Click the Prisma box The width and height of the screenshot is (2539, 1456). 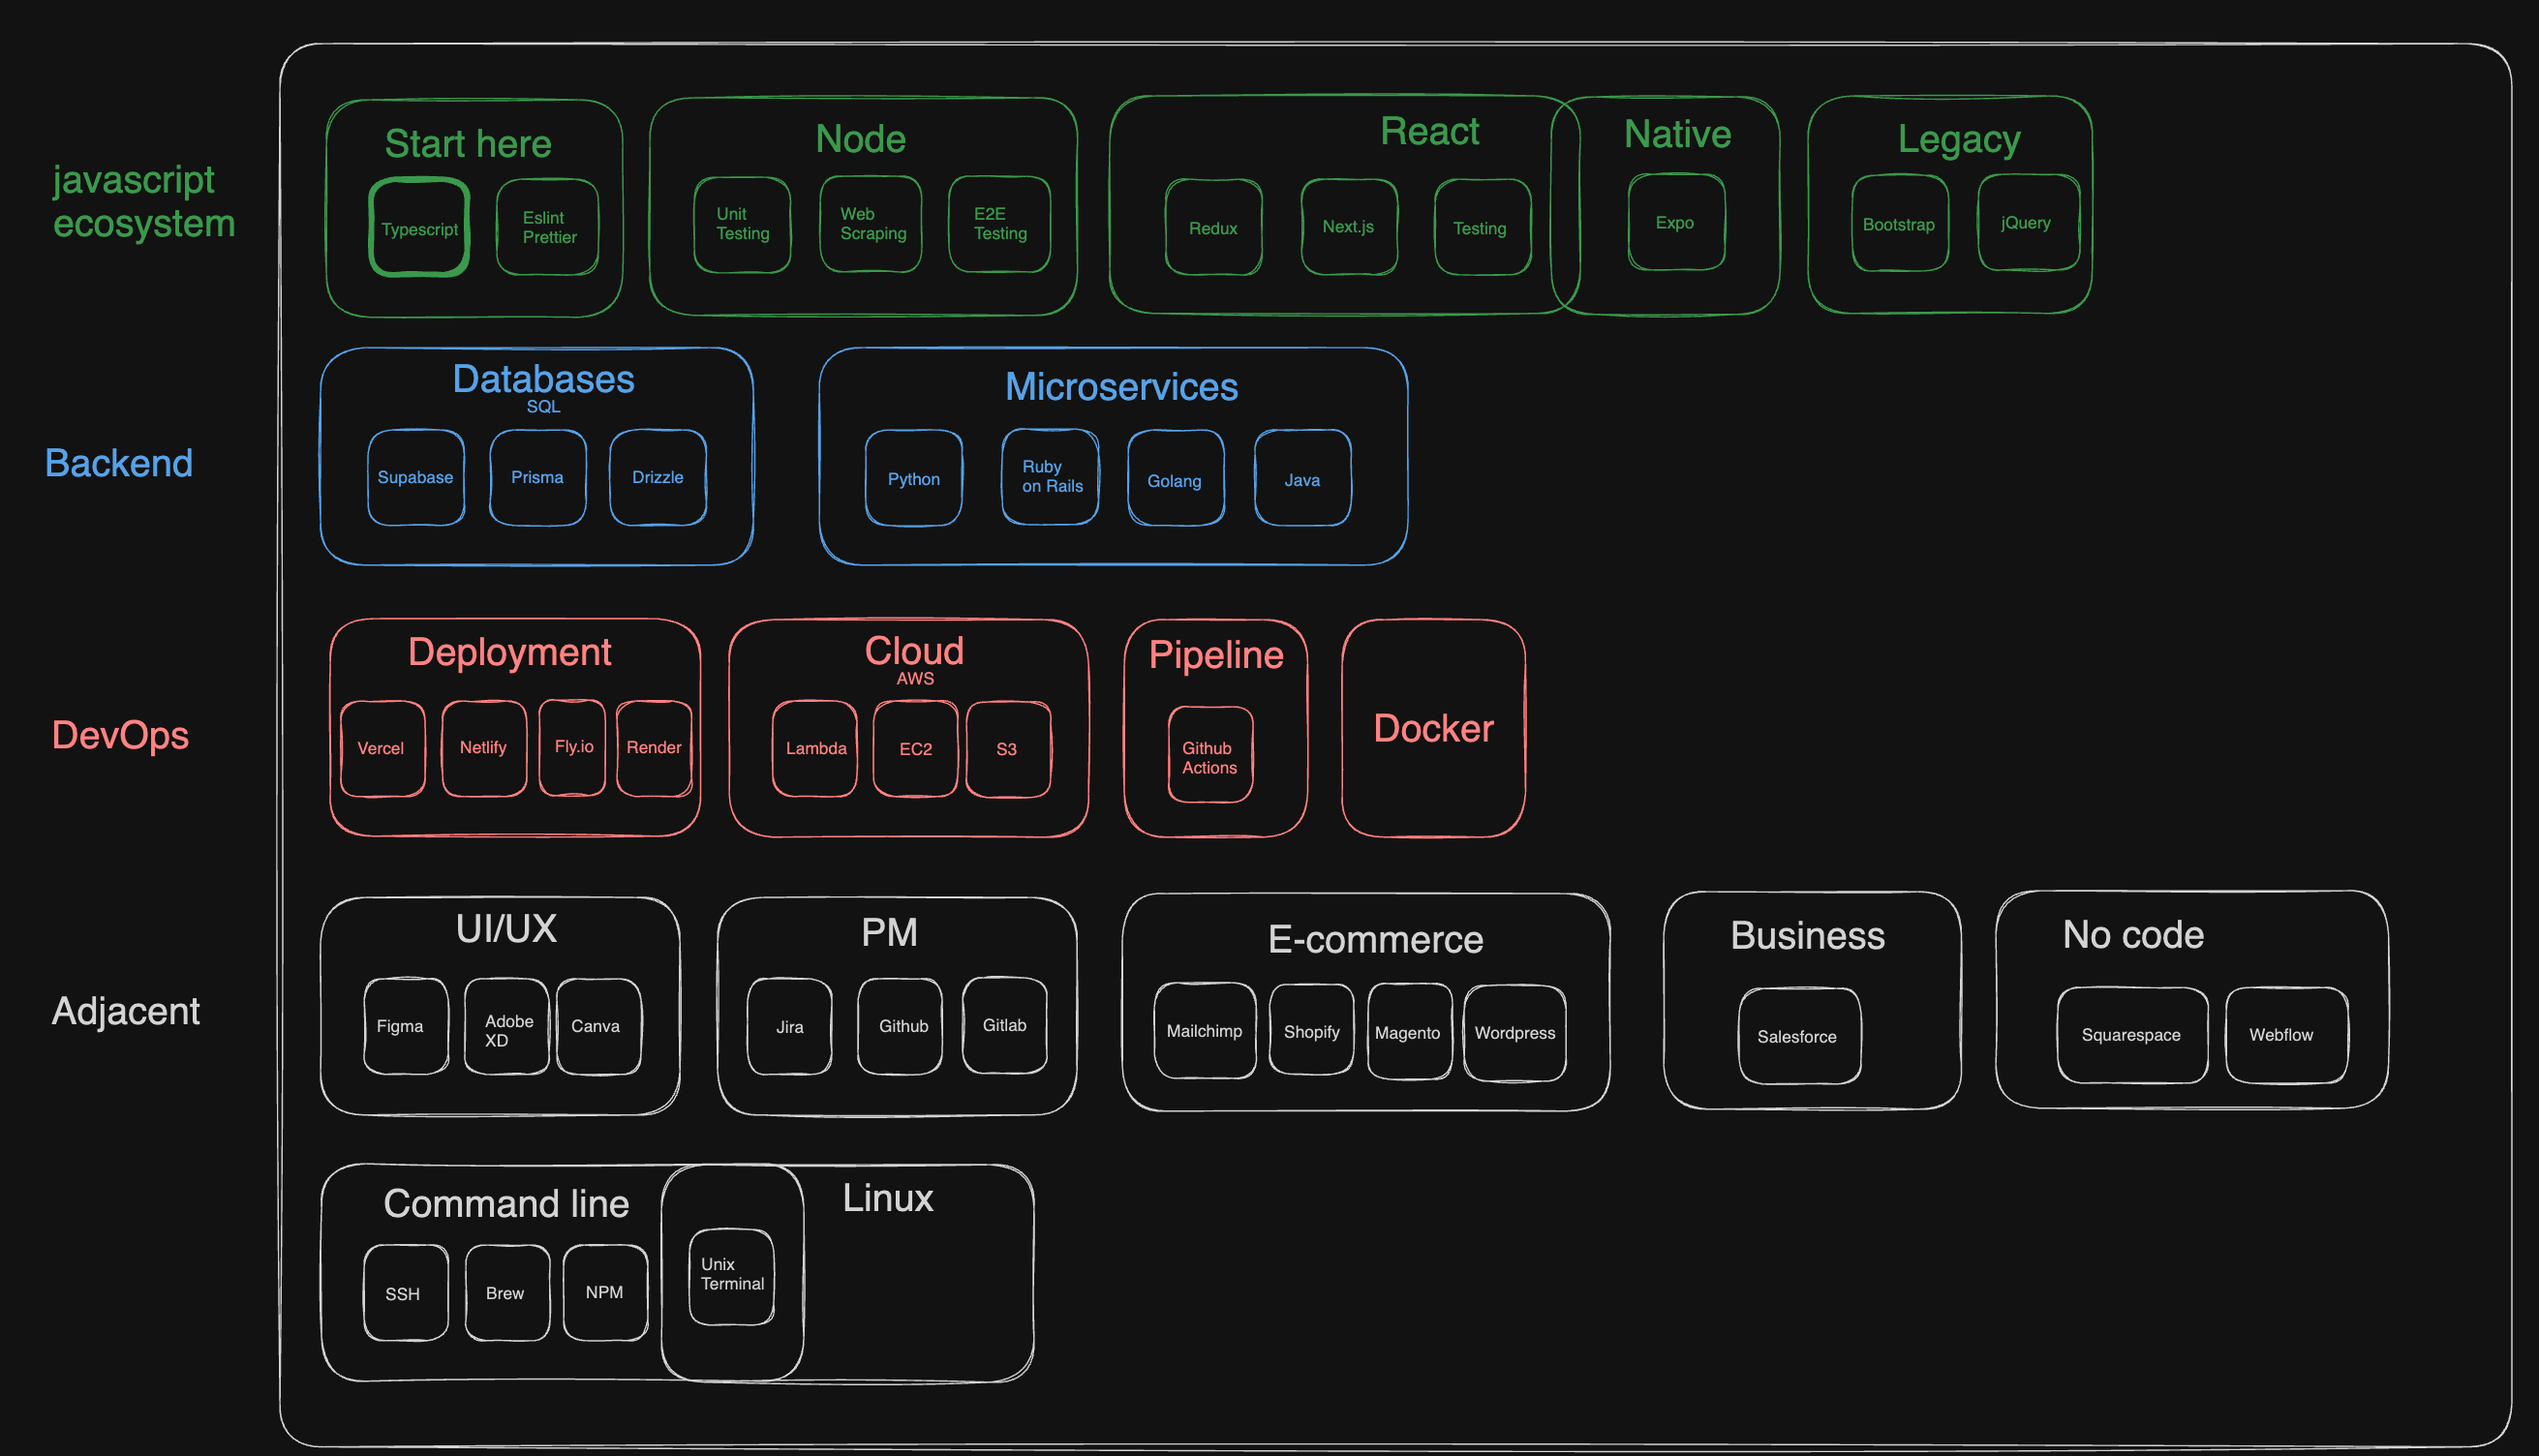[x=538, y=477]
